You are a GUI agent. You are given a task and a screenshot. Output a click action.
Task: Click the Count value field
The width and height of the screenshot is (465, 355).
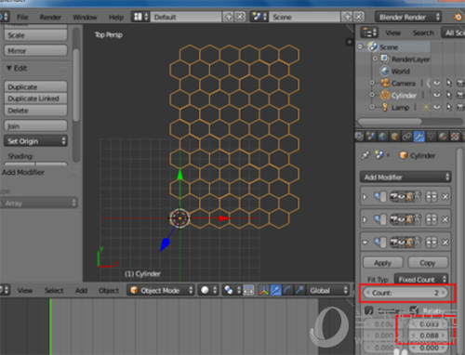(405, 293)
